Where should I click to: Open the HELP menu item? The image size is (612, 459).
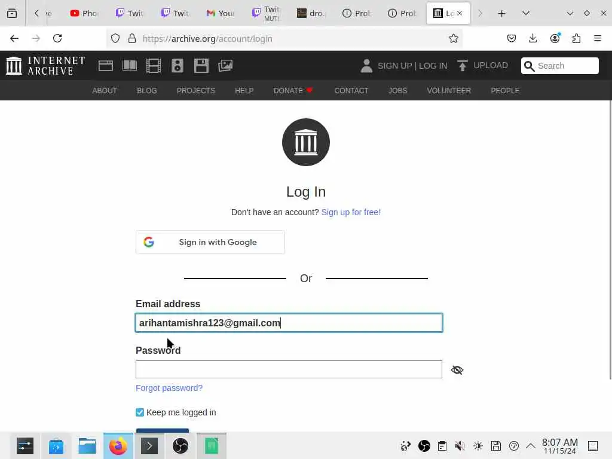pos(244,91)
